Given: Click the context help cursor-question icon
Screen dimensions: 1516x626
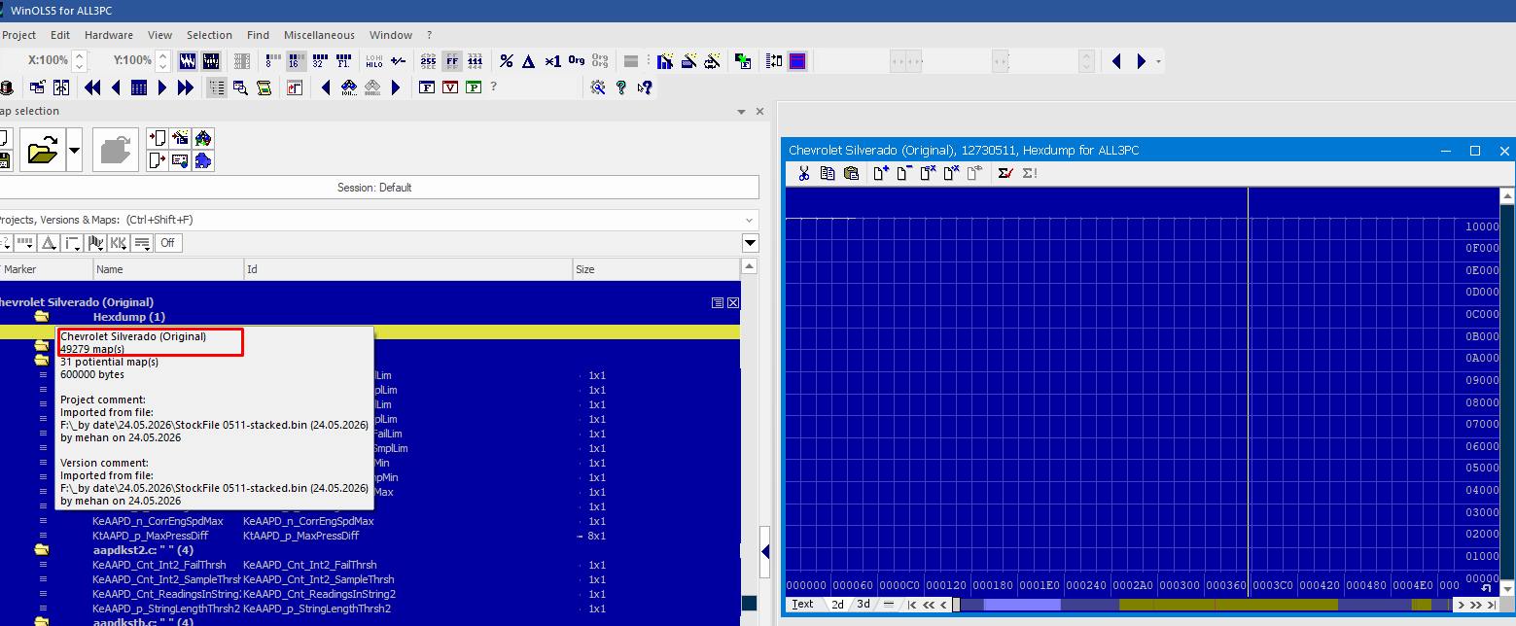Looking at the screenshot, I should [645, 87].
